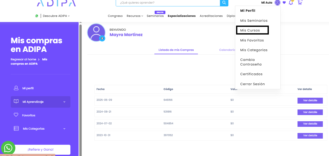Select Mis Categorías in the account menu
The width and height of the screenshot is (329, 156).
point(254,50)
